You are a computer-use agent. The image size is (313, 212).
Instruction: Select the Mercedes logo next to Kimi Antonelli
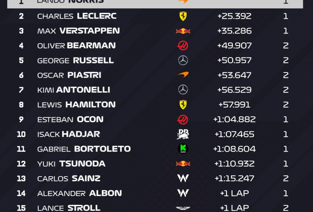[x=183, y=90]
